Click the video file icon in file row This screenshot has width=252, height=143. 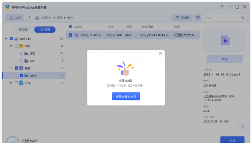pos(77,35)
